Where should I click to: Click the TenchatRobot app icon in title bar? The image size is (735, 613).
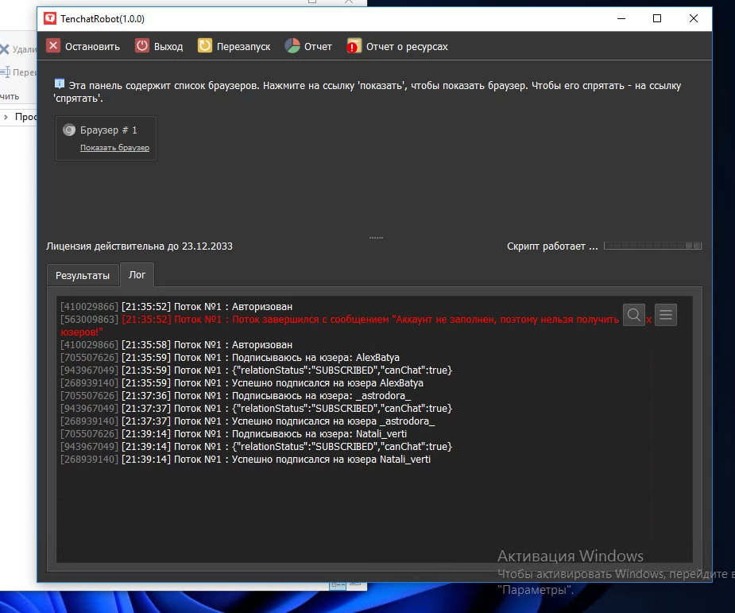(x=50, y=19)
